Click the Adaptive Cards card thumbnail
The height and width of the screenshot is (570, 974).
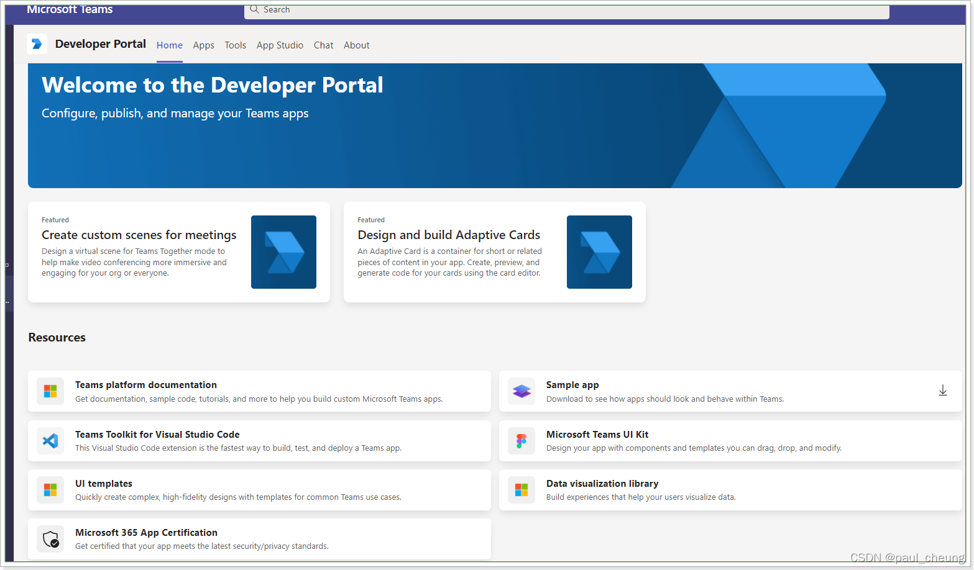[599, 252]
